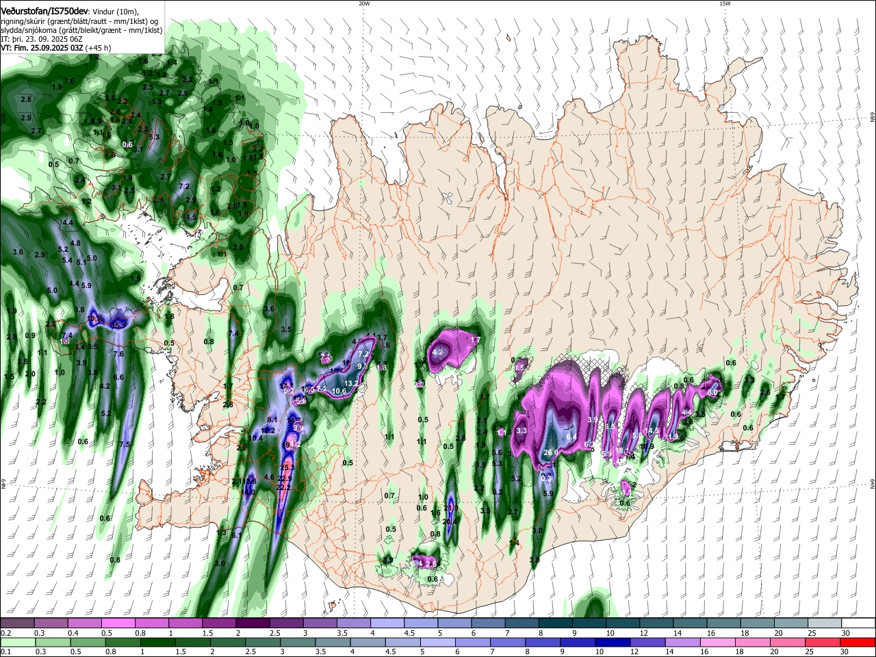Select the rain legend swatch for 25–30

[822, 642]
